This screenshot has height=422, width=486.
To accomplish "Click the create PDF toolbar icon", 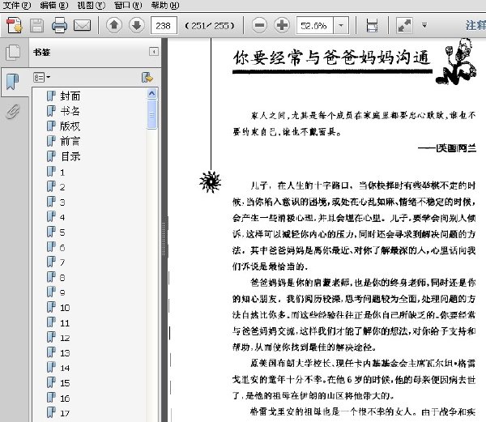I will pos(15,25).
